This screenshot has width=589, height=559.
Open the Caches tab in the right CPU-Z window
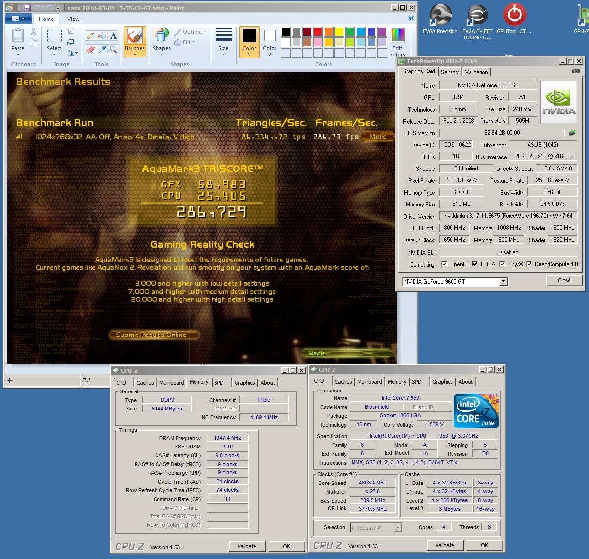click(343, 382)
